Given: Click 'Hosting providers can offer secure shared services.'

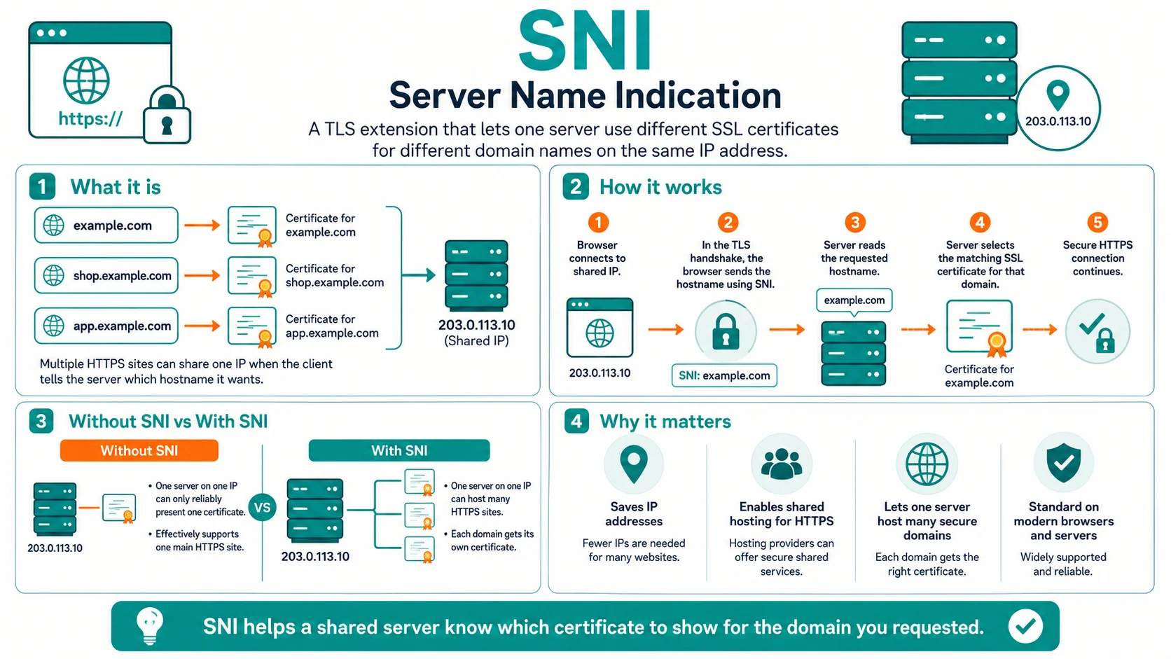Looking at the screenshot, I should pyautogui.click(x=782, y=557).
